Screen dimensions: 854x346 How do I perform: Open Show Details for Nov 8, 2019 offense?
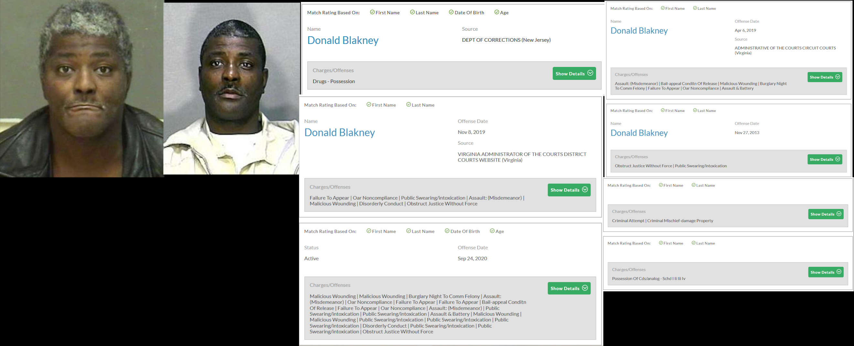[569, 190]
